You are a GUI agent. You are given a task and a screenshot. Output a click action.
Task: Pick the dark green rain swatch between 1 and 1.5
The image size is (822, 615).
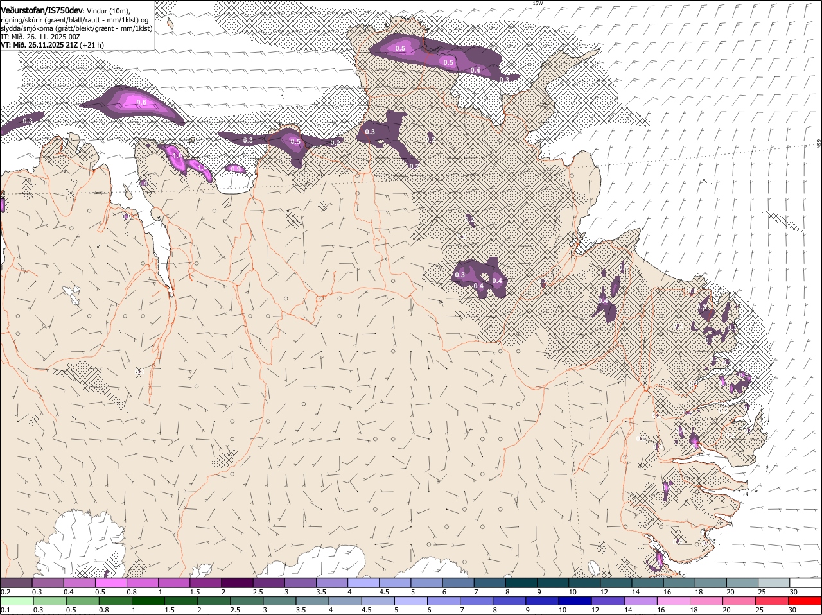click(147, 601)
